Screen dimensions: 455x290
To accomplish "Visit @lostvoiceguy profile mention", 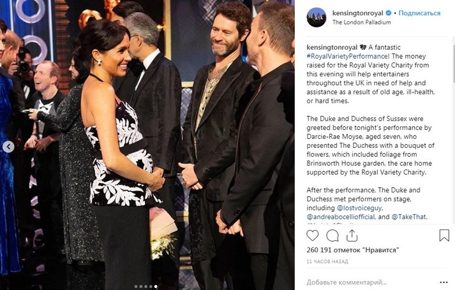I will tap(359, 208).
